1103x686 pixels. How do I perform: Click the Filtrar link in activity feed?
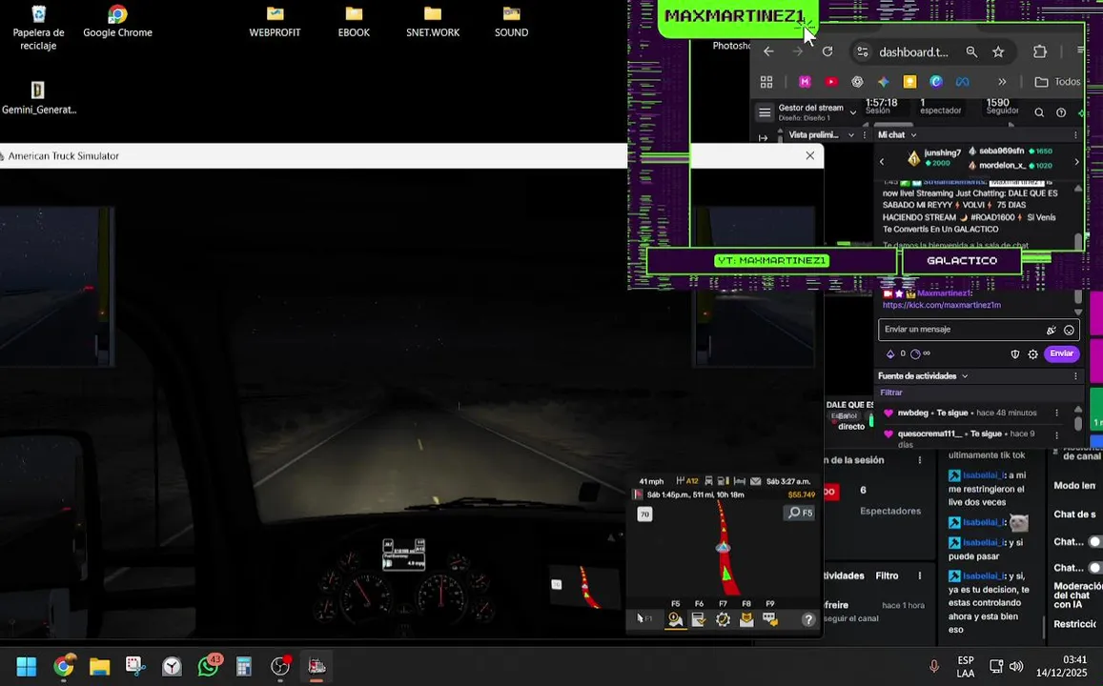(890, 393)
